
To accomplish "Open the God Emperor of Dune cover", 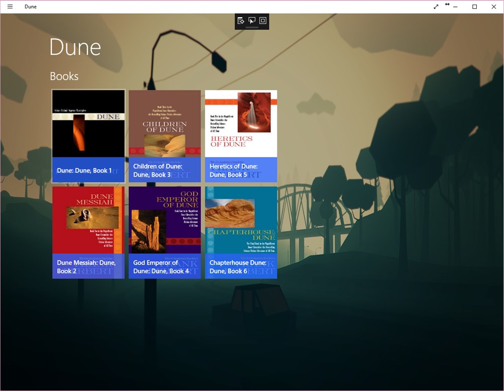I will [x=165, y=220].
